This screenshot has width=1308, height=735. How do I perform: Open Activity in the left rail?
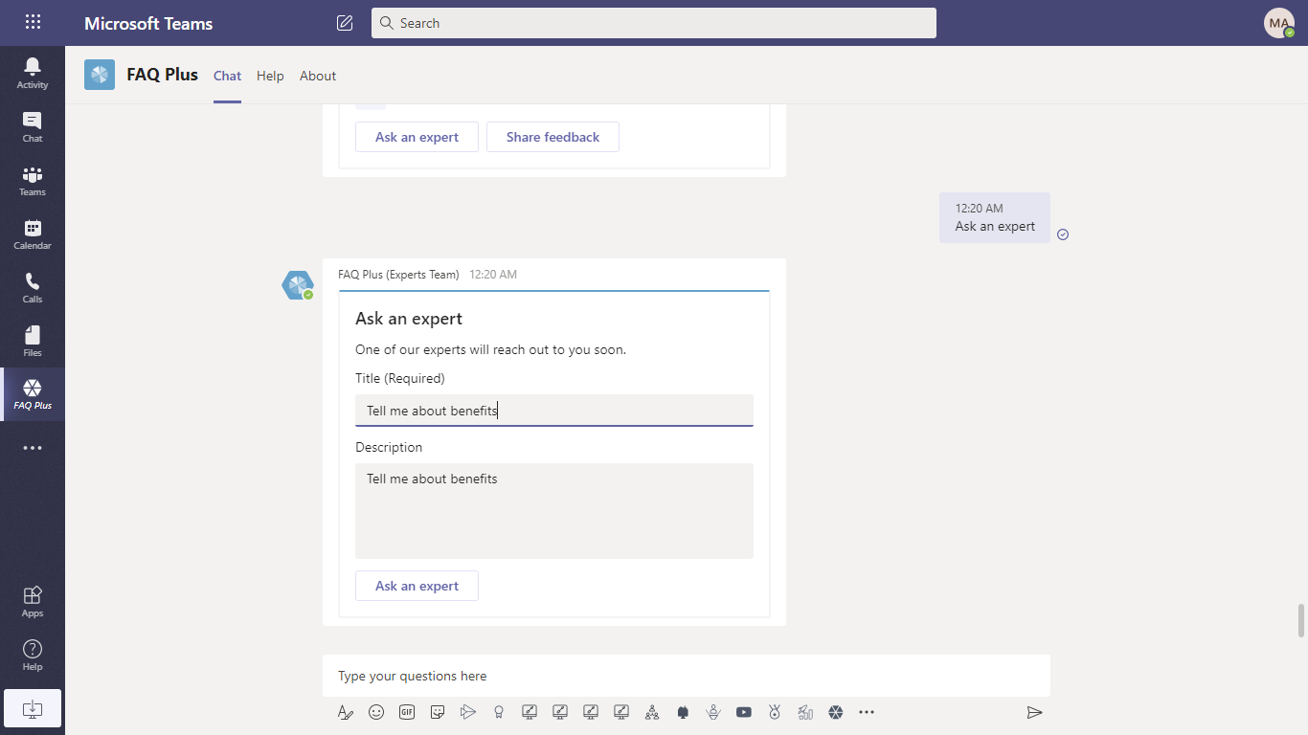(33, 73)
